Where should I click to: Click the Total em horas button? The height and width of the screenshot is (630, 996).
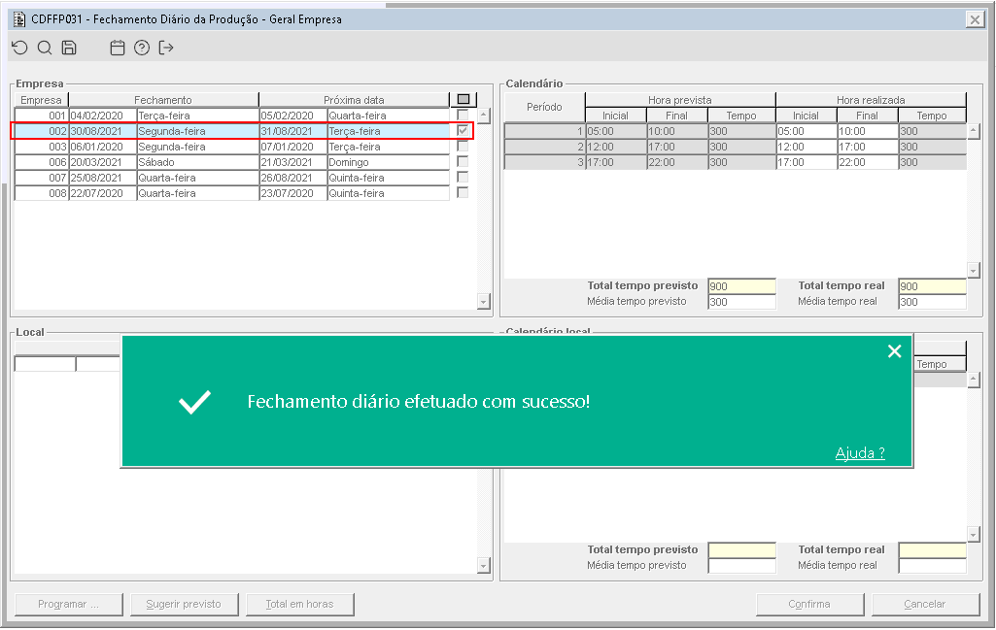(300, 604)
